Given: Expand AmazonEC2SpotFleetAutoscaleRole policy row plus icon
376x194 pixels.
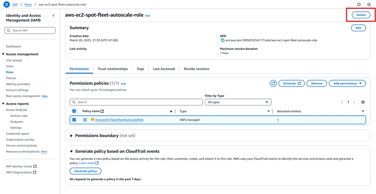Looking at the screenshot, I should 85,120.
